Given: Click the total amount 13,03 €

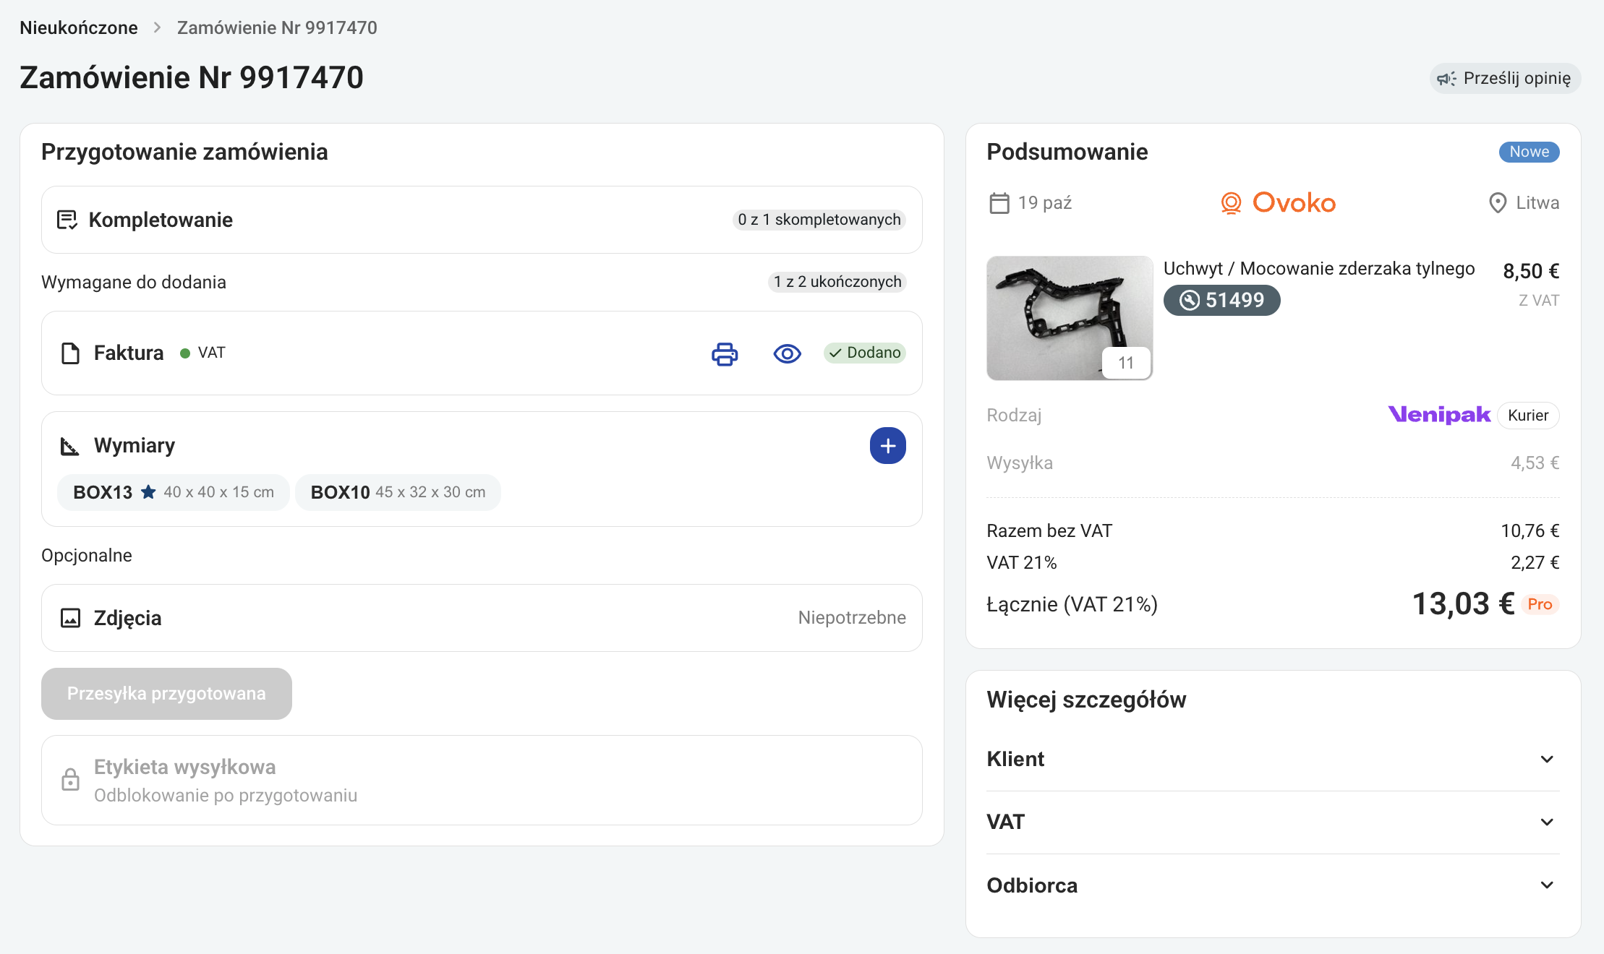Looking at the screenshot, I should pos(1463,603).
